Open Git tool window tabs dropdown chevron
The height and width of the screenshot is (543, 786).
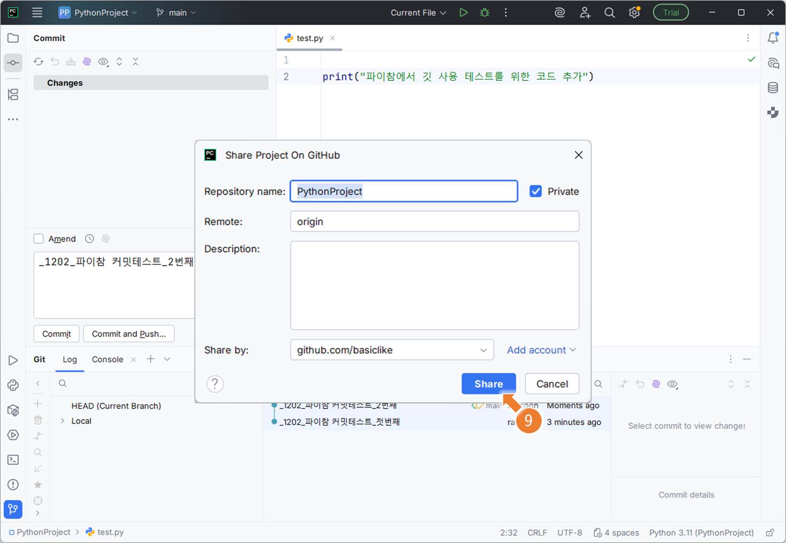[x=167, y=359]
